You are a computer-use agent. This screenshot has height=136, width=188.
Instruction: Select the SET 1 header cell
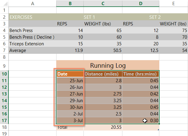pos(89,17)
